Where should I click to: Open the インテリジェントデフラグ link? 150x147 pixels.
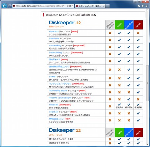[x=60, y=84]
